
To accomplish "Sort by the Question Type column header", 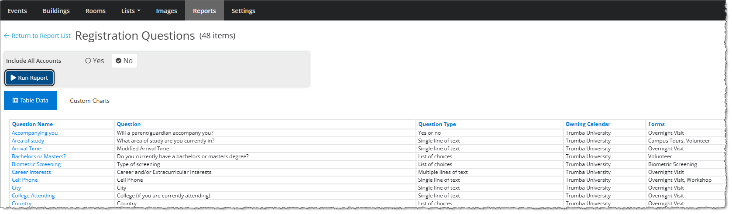I will tap(437, 124).
